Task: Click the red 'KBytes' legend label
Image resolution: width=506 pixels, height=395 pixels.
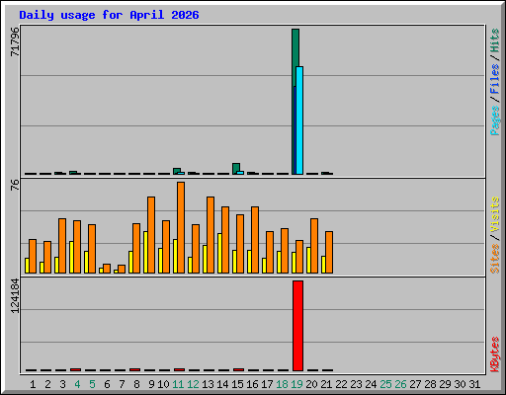Action: pyautogui.click(x=495, y=355)
